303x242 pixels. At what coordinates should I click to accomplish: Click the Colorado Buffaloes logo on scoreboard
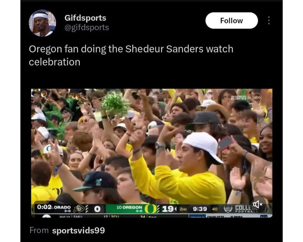[79, 209]
